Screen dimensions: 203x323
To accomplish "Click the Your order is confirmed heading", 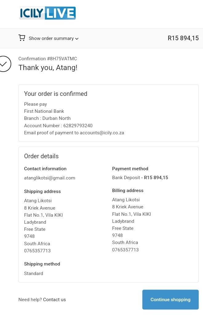I will click(56, 94).
